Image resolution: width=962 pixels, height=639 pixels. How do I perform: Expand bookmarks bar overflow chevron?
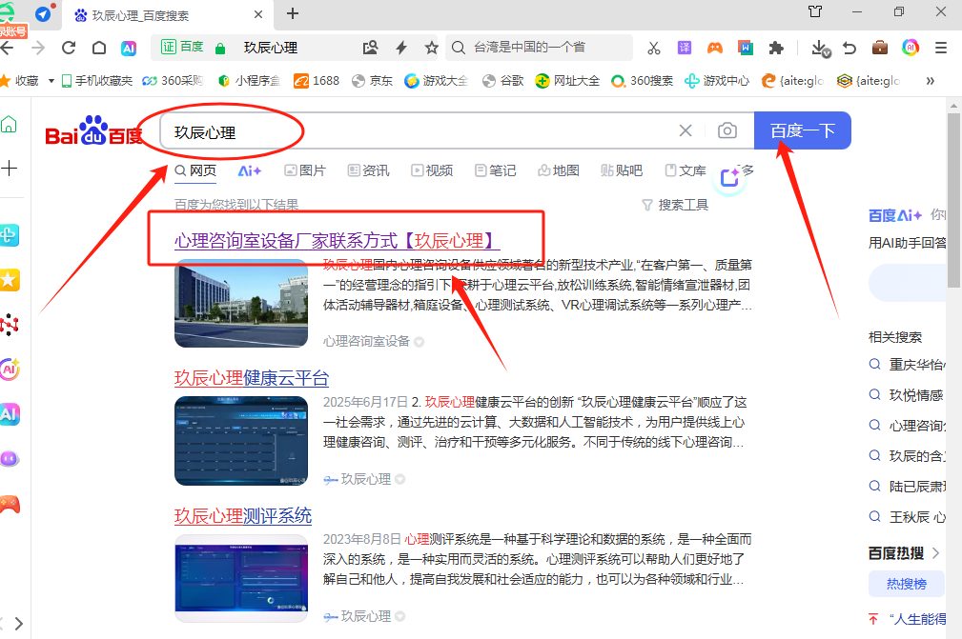tap(930, 81)
